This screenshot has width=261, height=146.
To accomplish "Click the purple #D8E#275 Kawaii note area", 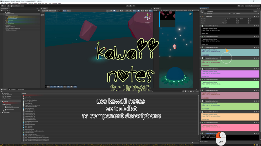I will (x=230, y=74).
